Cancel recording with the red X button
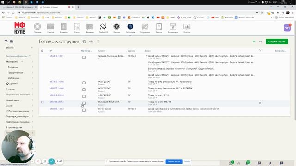This screenshot has width=296, height=166. [38, 161]
